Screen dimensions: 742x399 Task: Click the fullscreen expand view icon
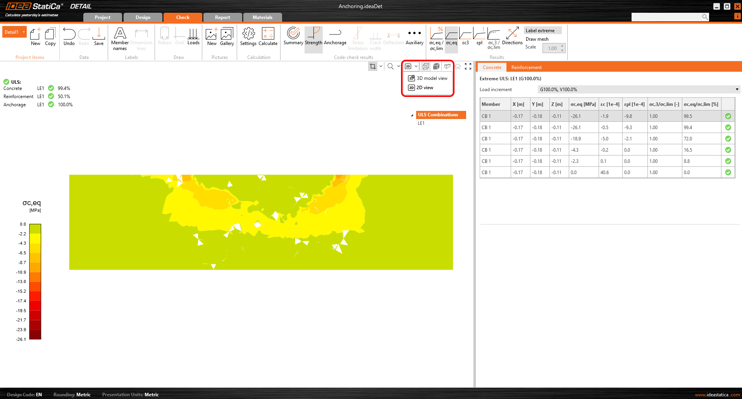point(468,66)
